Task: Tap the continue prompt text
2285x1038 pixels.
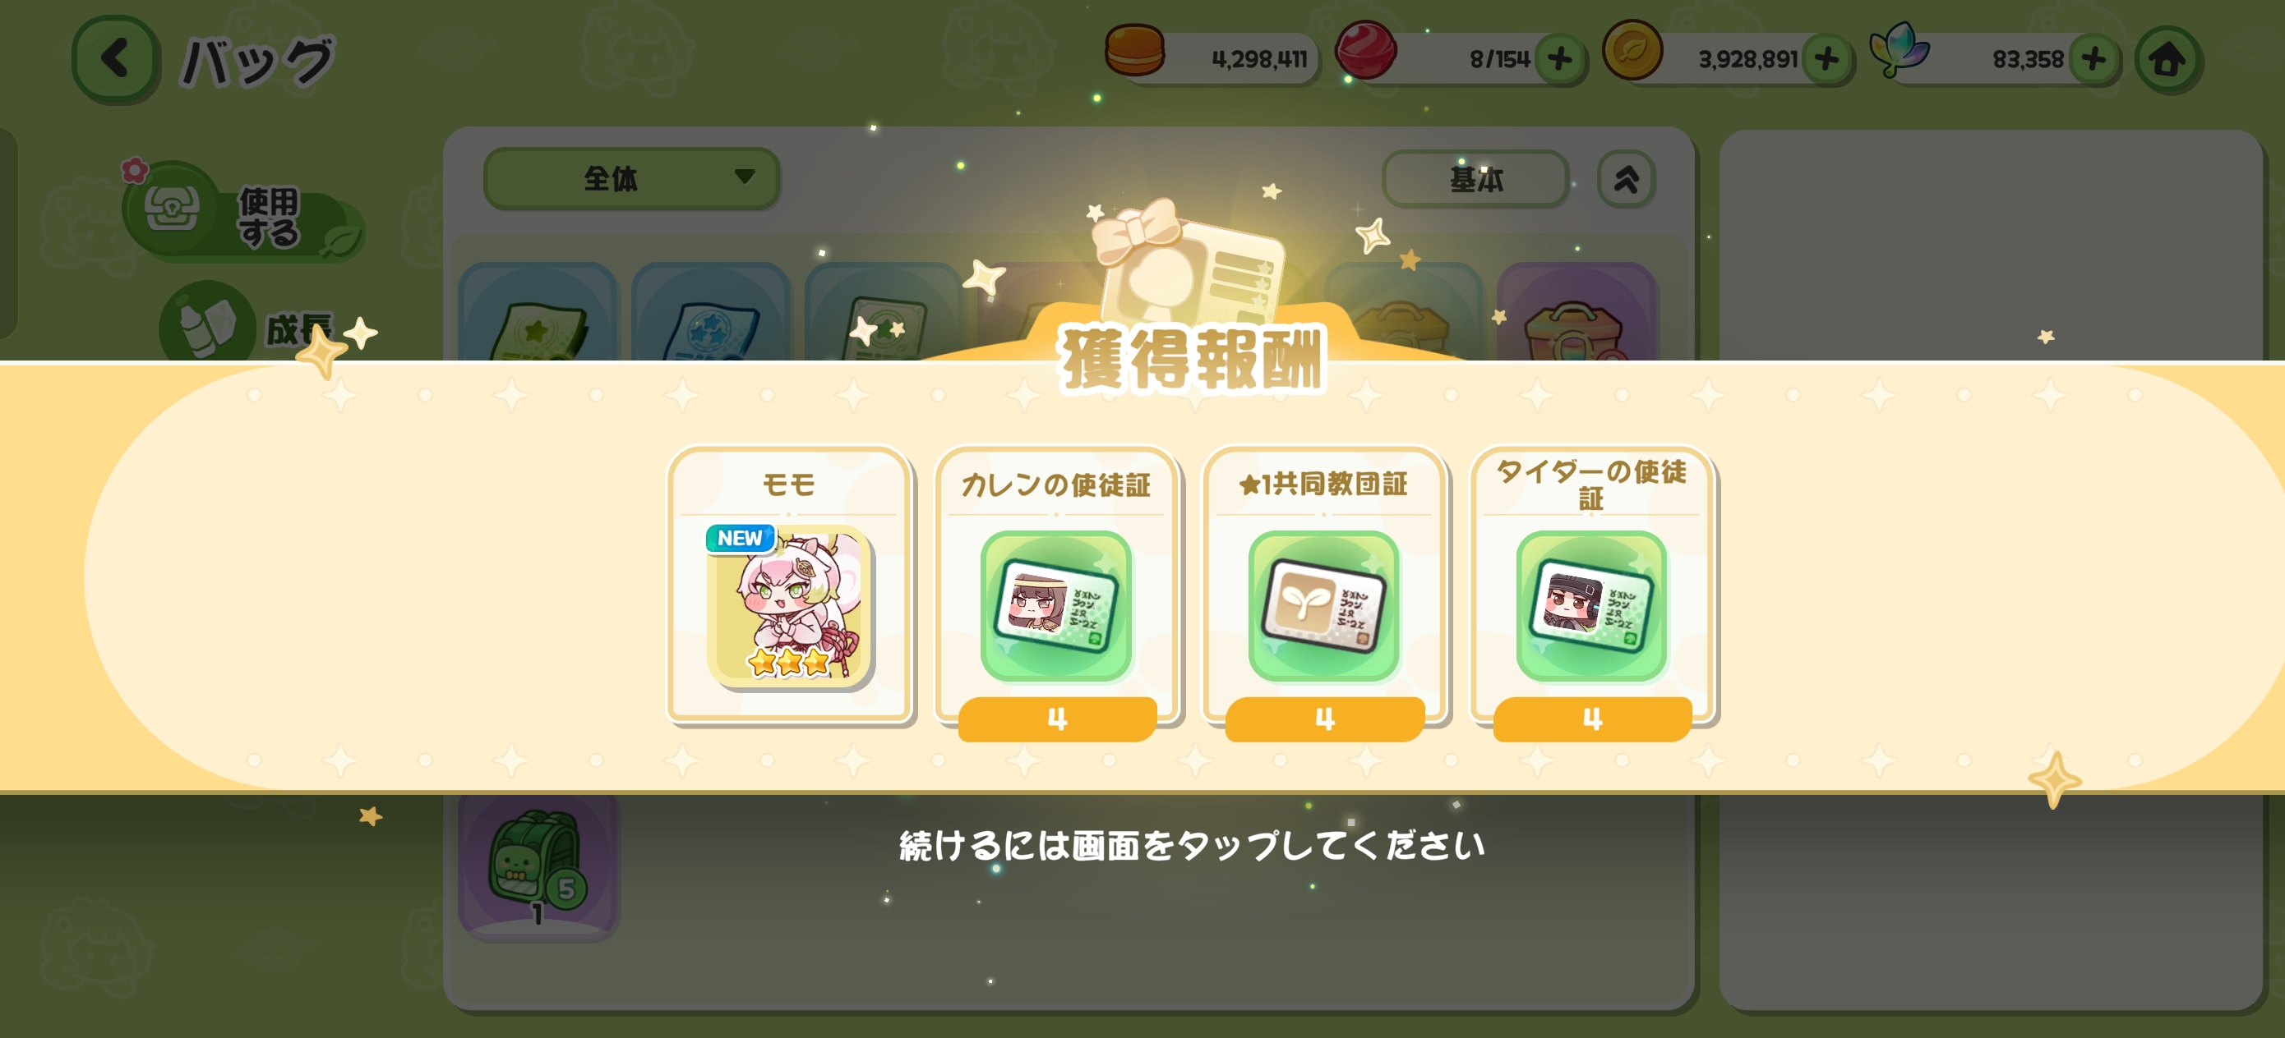Action: coord(1191,847)
